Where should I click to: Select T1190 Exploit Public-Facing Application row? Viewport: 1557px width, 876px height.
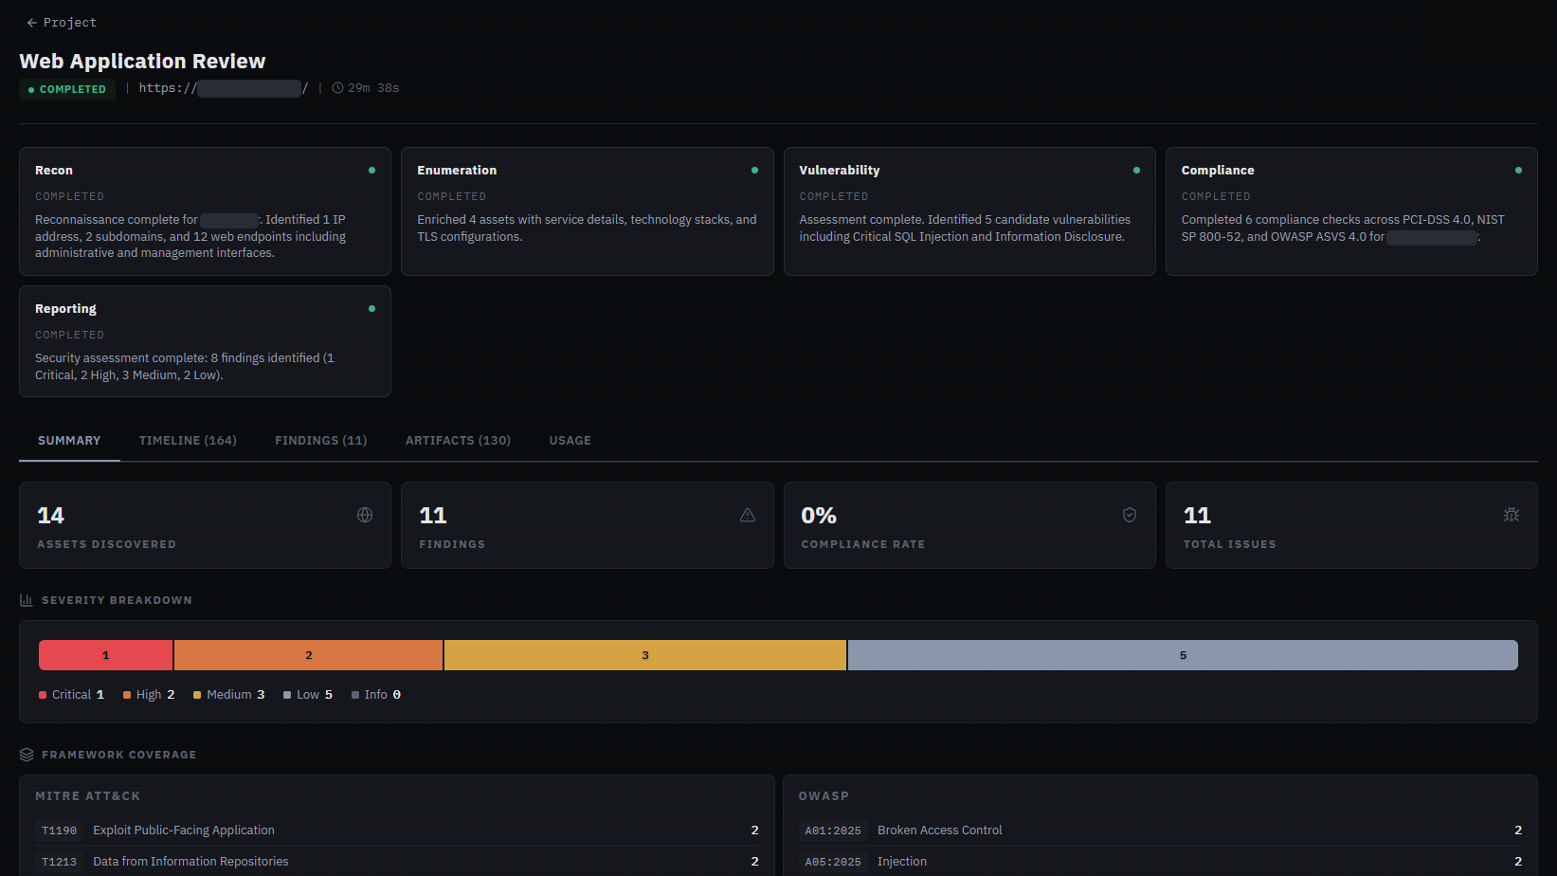tap(397, 830)
